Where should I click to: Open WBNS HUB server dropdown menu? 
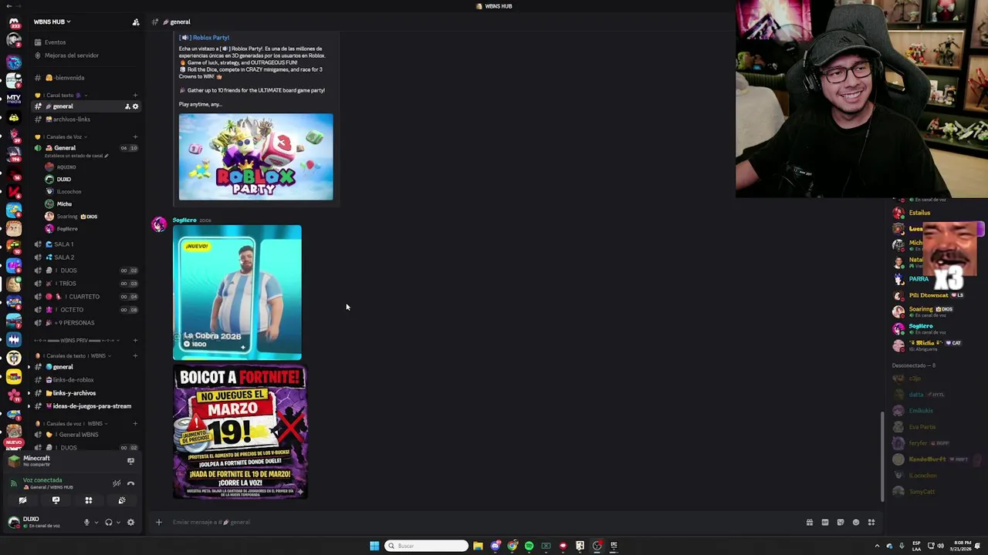click(x=52, y=22)
